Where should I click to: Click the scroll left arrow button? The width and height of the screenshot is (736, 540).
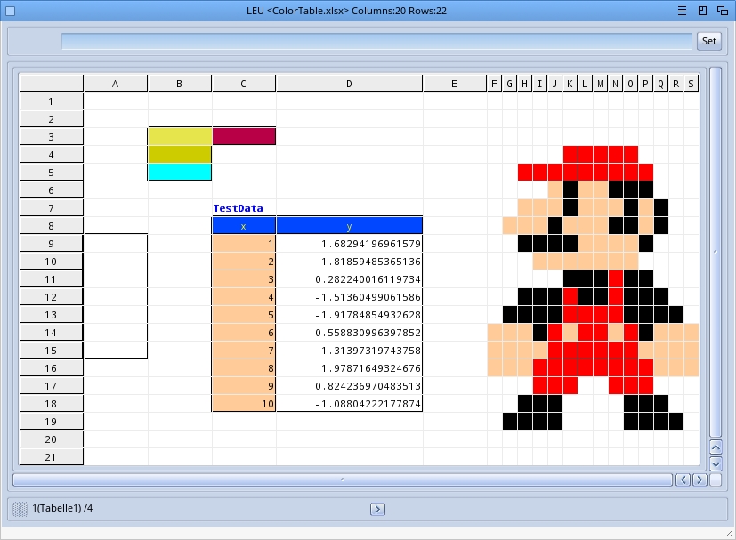click(683, 480)
